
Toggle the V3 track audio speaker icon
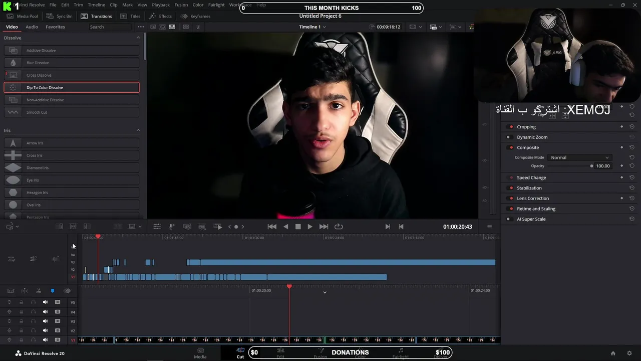(45, 321)
